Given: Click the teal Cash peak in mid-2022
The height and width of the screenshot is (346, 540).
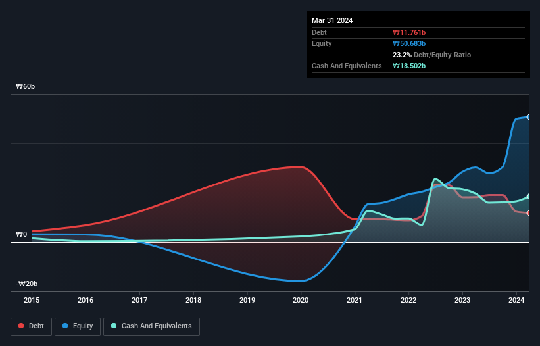Looking at the screenshot, I should point(435,179).
